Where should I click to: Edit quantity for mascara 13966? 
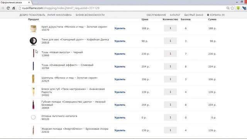tap(170, 54)
